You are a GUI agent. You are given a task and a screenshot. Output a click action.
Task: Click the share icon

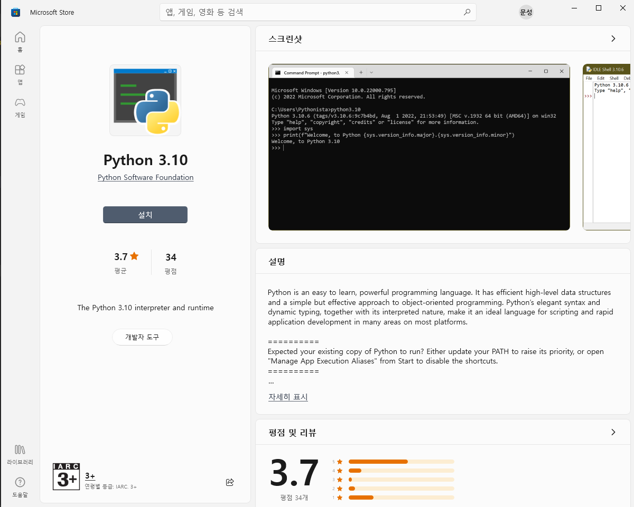pyautogui.click(x=230, y=482)
